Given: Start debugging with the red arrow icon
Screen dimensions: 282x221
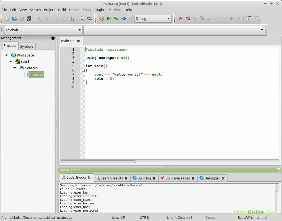Looking at the screenshot, I should coord(180,18).
